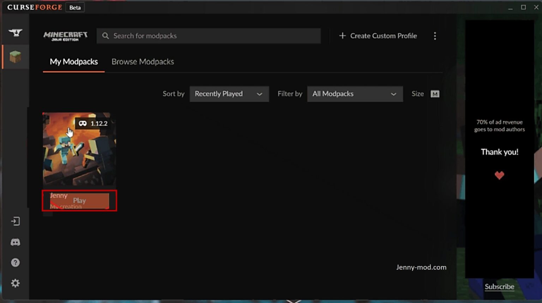The width and height of the screenshot is (542, 303).
Task: Open the three-dot options menu
Action: tap(435, 36)
